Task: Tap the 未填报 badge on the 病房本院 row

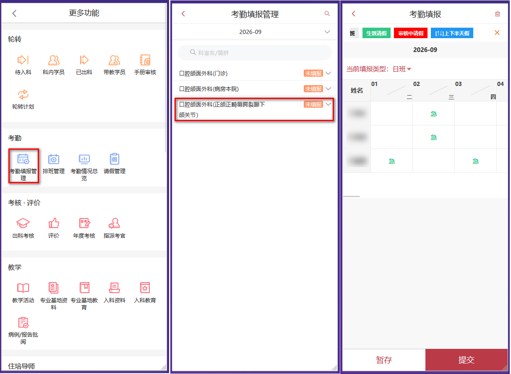Action: [x=313, y=89]
